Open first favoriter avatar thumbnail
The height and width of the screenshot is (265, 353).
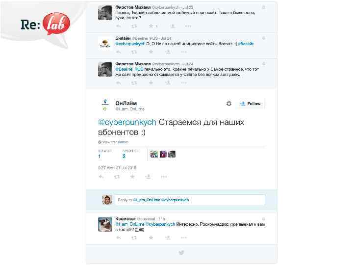pos(154,154)
